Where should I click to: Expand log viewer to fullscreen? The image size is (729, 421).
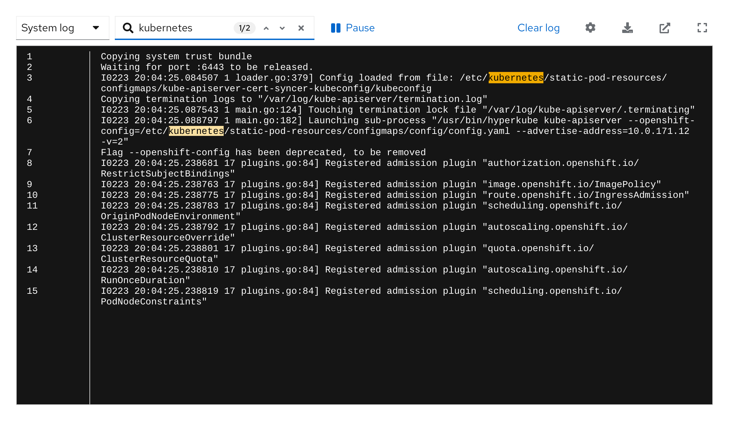click(702, 28)
